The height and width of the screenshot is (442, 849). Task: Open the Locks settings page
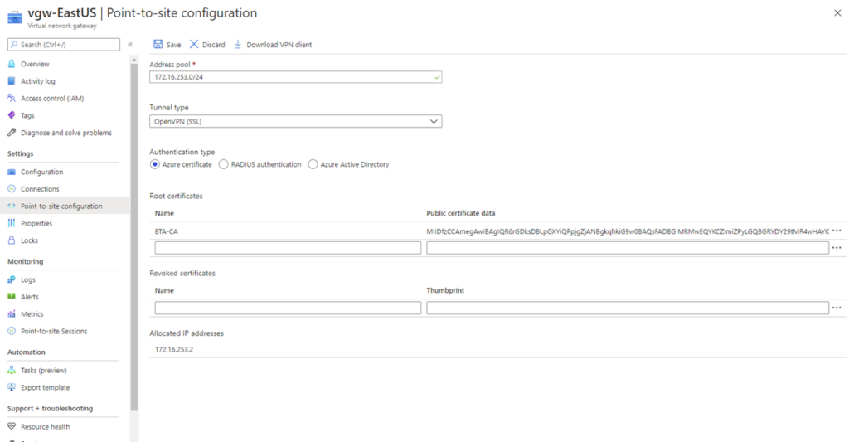29,240
